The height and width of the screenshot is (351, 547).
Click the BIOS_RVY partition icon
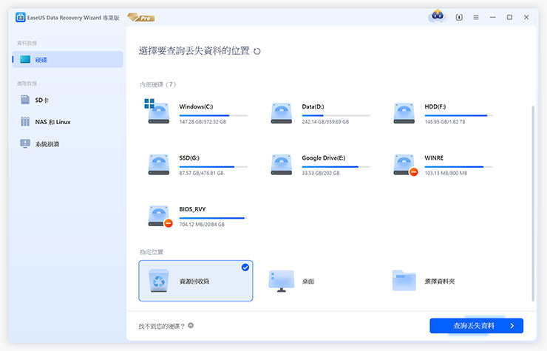coord(160,216)
